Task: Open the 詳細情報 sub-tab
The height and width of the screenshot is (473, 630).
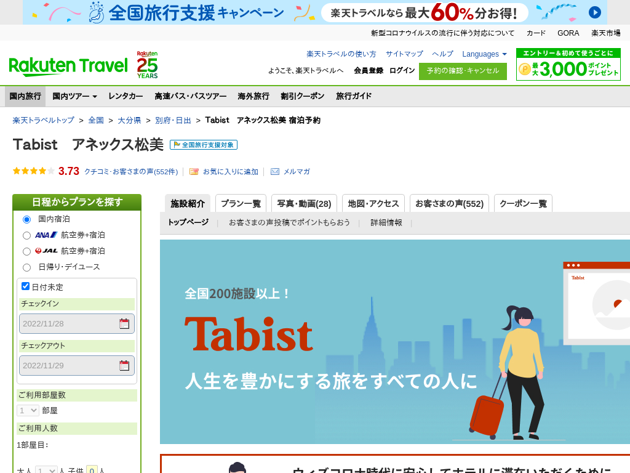Action: point(386,222)
